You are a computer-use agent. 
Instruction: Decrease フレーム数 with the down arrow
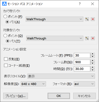point(93,63)
